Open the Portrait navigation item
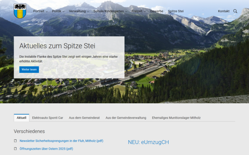249x155 pixels. pos(39,11)
